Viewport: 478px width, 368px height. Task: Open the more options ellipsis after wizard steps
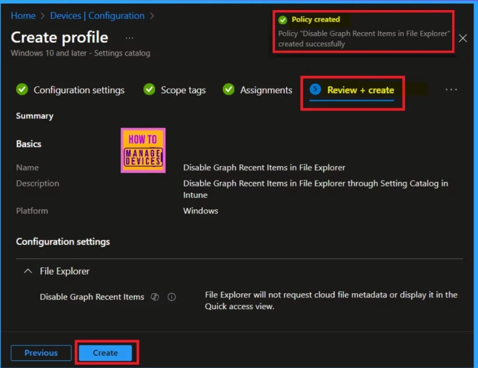[451, 90]
